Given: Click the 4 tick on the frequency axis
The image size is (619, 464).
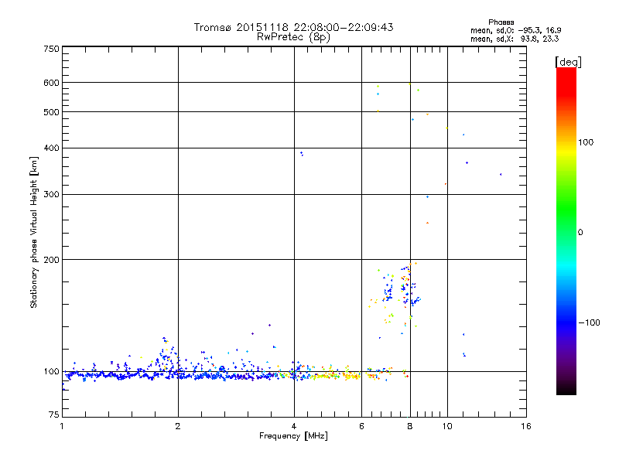Looking at the screenshot, I should (x=294, y=426).
